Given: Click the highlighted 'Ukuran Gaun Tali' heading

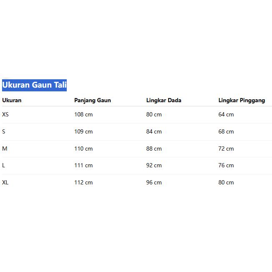Looking at the screenshot, I should [x=34, y=85].
